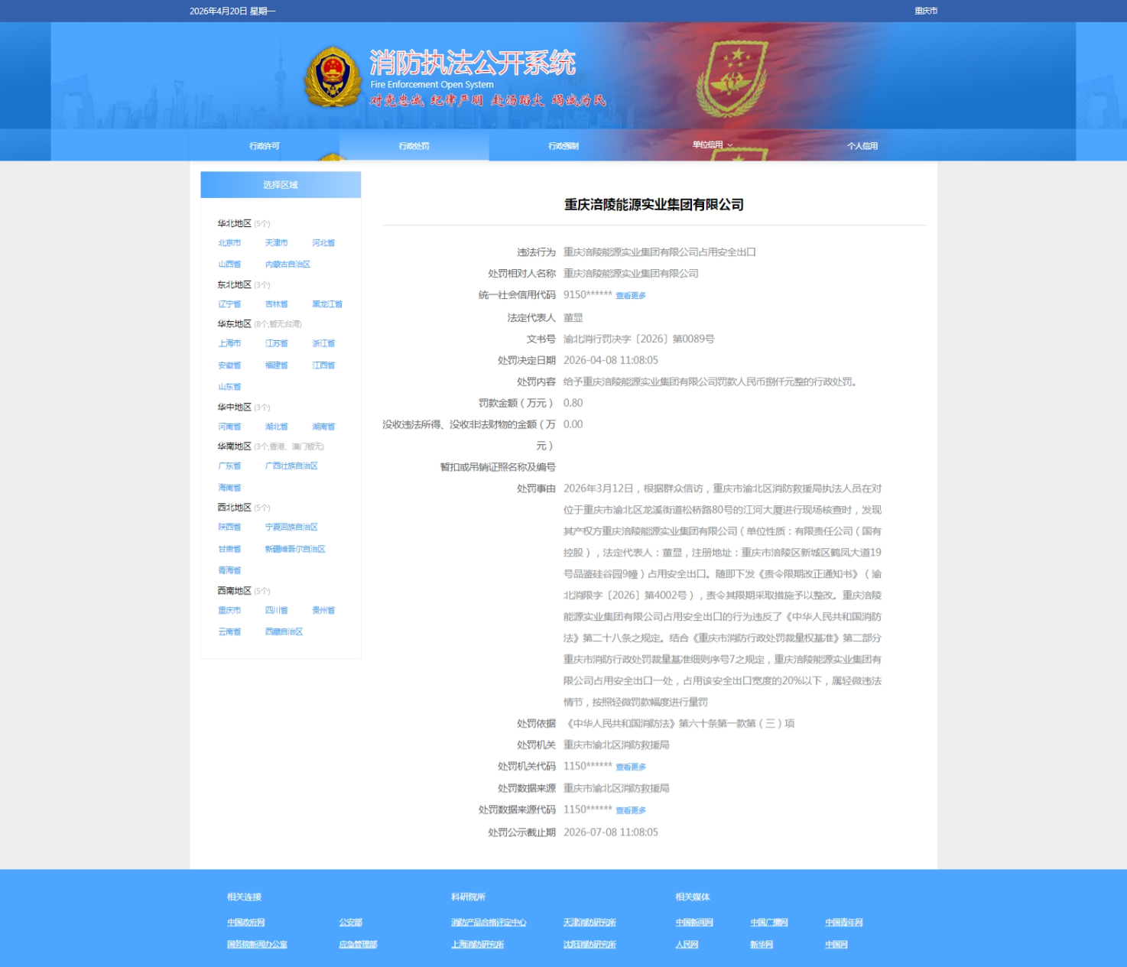Screen dimensions: 1127x967
Task: Choose 新疆维吾尔自治区 in region list
Action: [x=295, y=549]
